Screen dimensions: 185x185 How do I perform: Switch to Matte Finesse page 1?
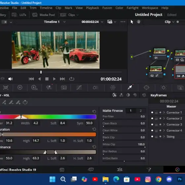131,111
